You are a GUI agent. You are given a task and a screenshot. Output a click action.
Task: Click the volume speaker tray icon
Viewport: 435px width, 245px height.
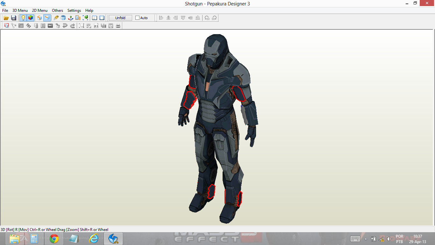pos(389,239)
